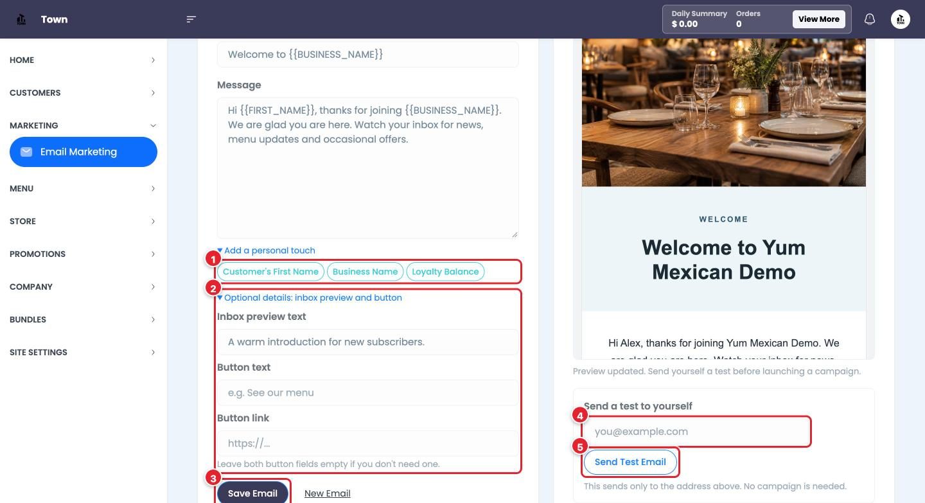Open the SITE SETTINGS sidebar section
Screen dimensions: 925x503
click(84, 352)
